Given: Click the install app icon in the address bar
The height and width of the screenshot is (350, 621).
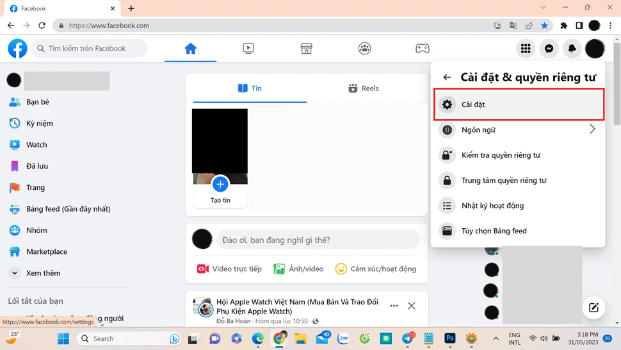Looking at the screenshot, I should click(x=498, y=26).
